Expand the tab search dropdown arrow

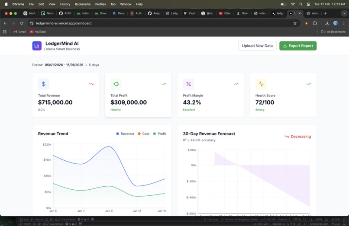click(x=344, y=13)
